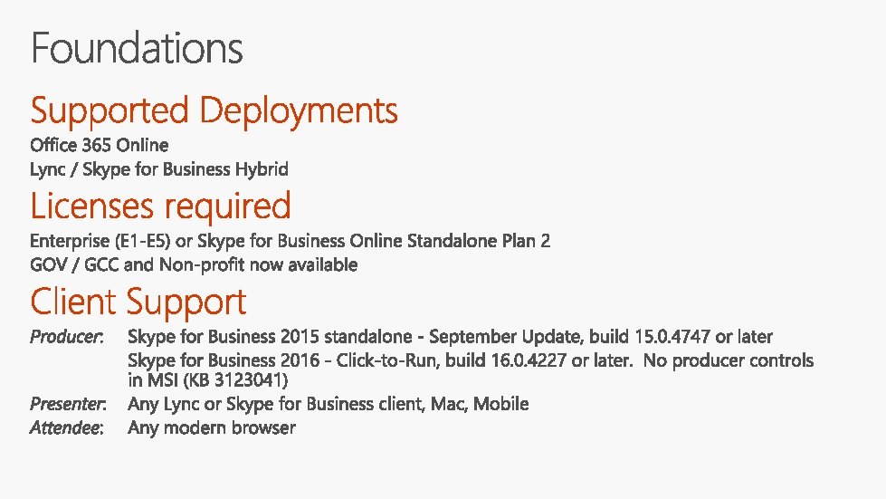Image resolution: width=886 pixels, height=499 pixels.
Task: Click GOV / GCC and Non-profit line
Action: 194,265
